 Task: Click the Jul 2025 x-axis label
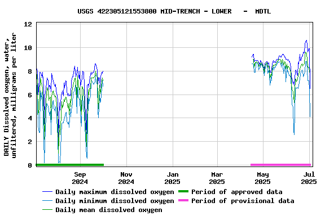click(309, 178)
